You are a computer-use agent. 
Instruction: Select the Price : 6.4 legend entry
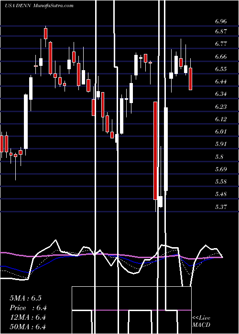coord(28,308)
